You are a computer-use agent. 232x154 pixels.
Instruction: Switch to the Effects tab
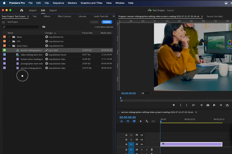[x=47, y=16]
